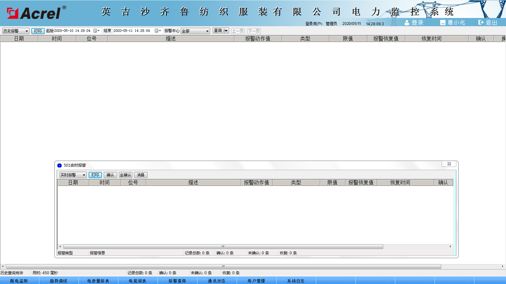Click the blue icon in 501实时报警 title bar
The width and height of the screenshot is (506, 284).
[x=59, y=165]
